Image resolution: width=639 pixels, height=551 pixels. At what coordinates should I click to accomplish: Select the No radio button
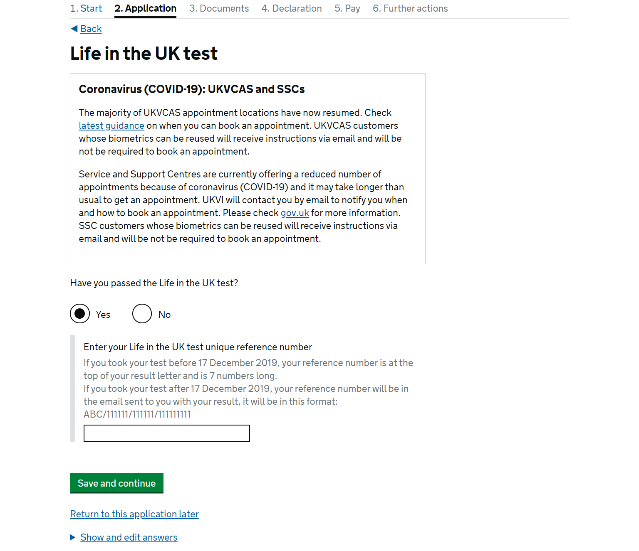(x=142, y=314)
